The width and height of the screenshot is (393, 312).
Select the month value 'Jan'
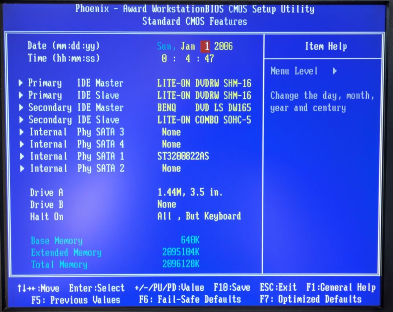point(188,46)
